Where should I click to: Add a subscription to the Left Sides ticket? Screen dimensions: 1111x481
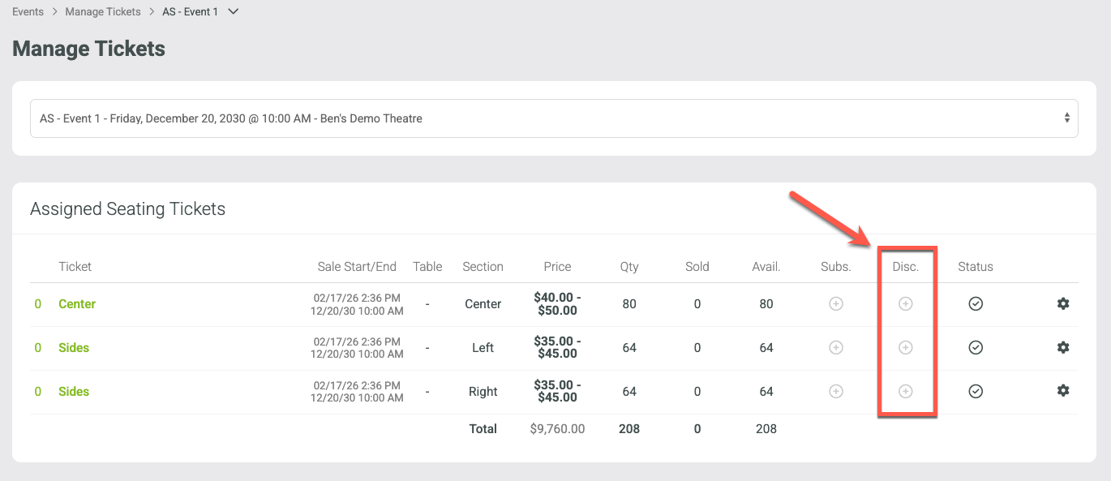point(836,347)
